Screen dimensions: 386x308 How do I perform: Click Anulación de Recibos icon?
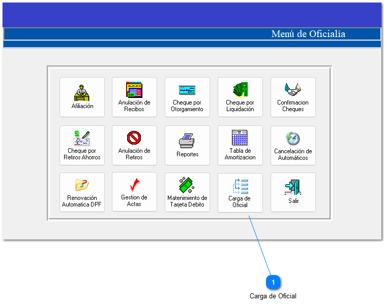(134, 96)
